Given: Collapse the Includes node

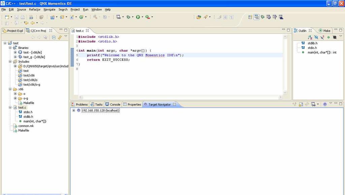Looking at the screenshot, I should [x=10, y=61].
